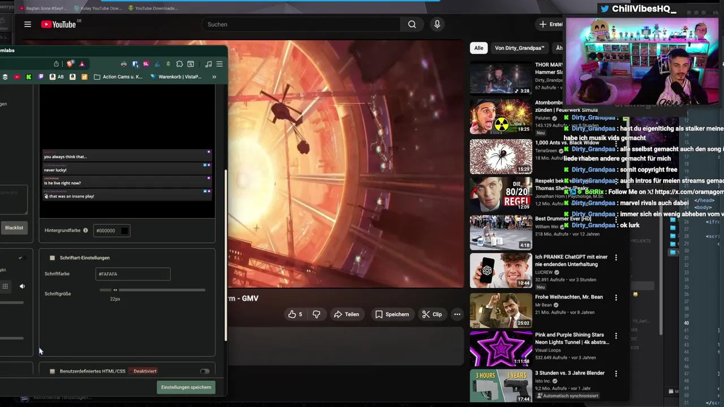Screen dimensions: 724x407
Task: Open the browser hamburger menu in small window
Action: click(219, 64)
